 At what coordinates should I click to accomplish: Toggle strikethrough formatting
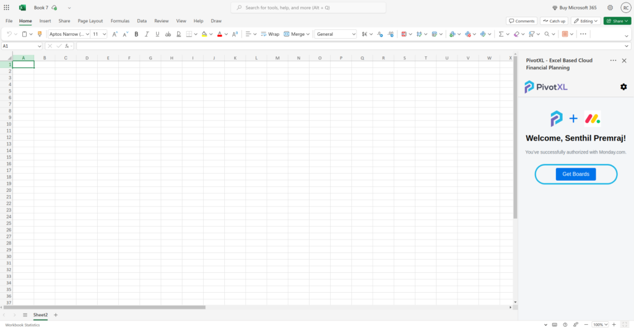pos(168,34)
